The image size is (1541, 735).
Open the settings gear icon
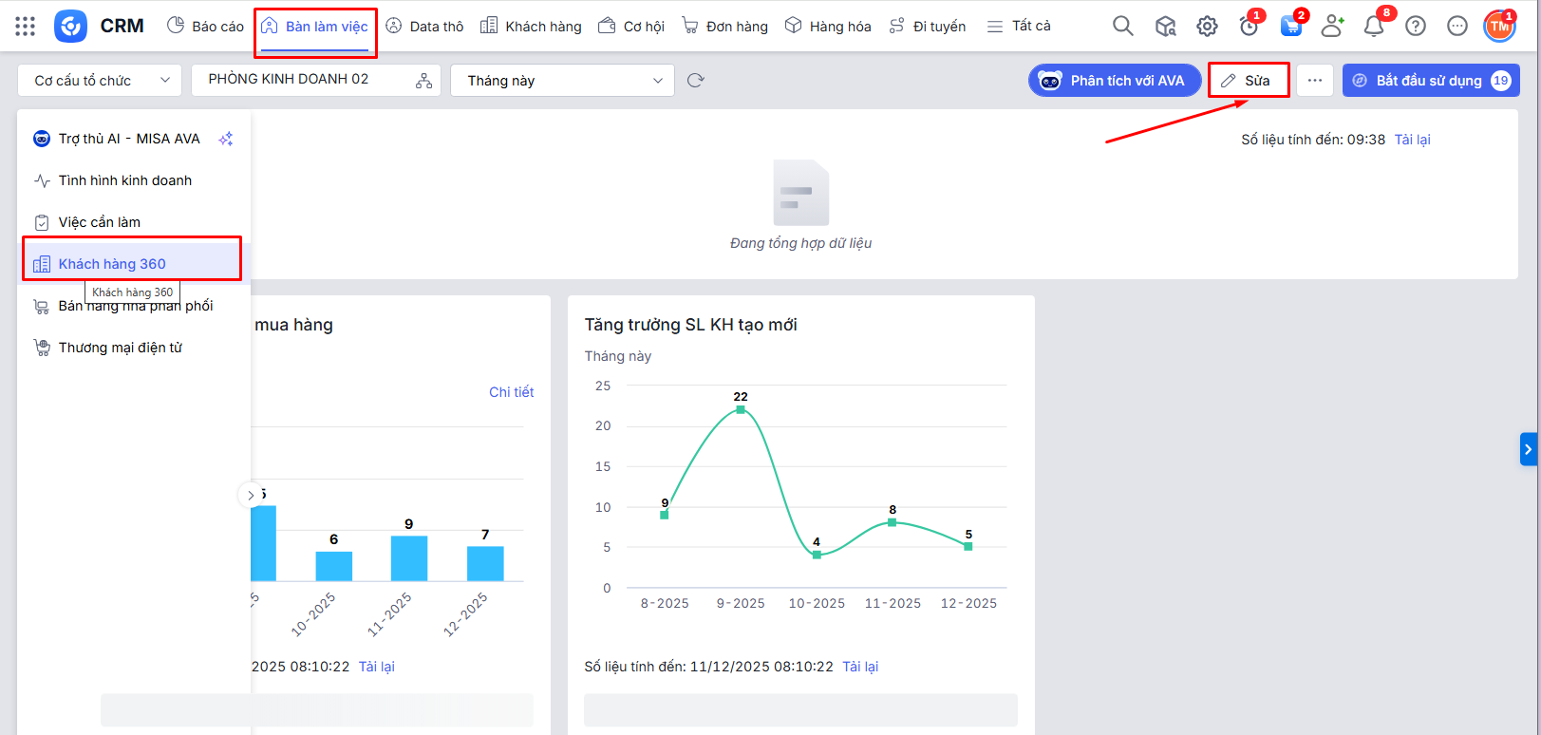(x=1207, y=27)
